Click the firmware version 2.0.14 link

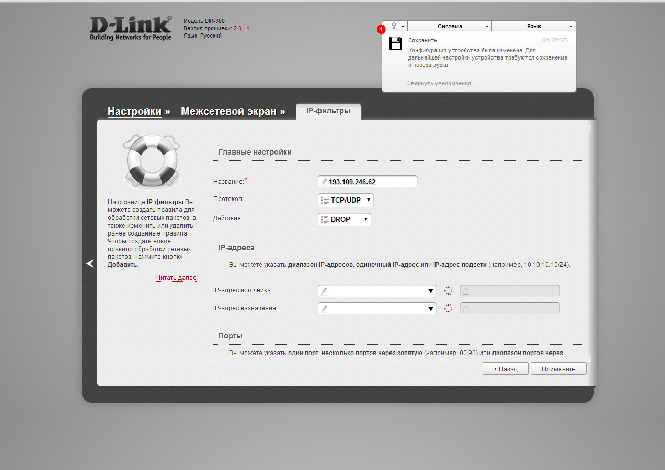click(242, 28)
